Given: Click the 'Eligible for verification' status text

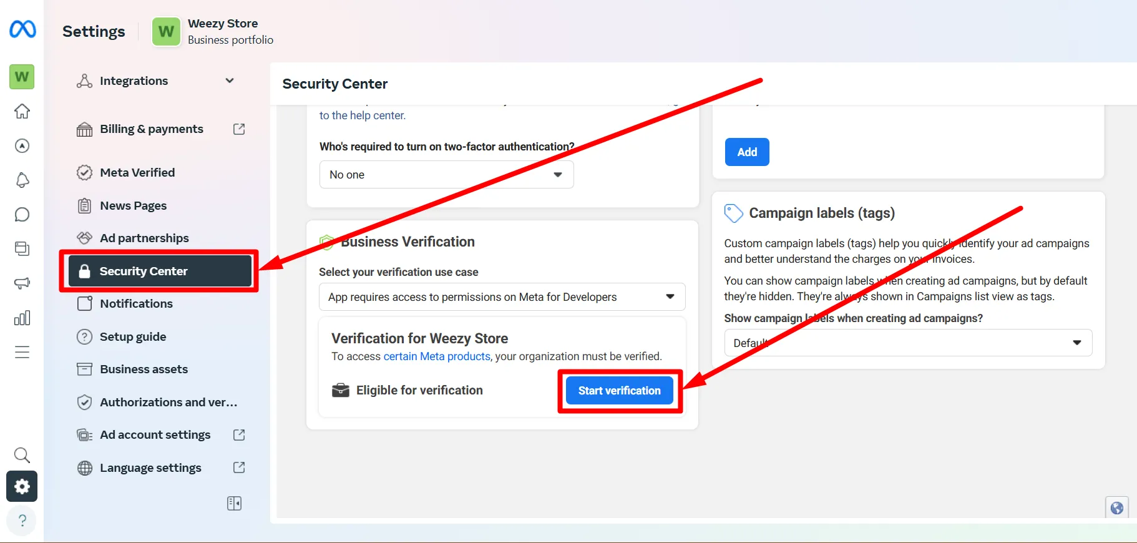Looking at the screenshot, I should [419, 390].
